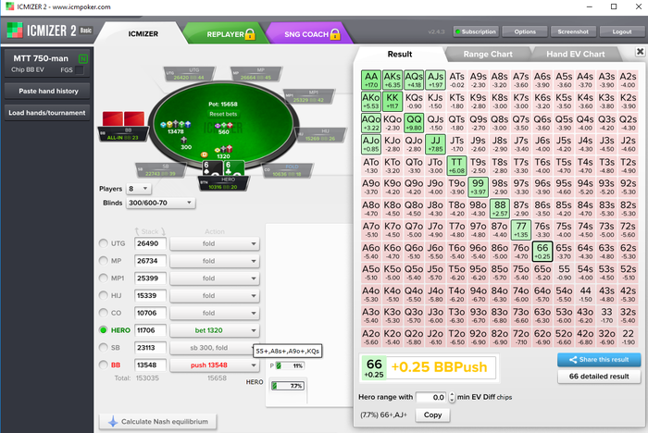Select the AA +17.0 hand cell
Image resolution: width=648 pixels, height=433 pixels.
coord(370,80)
